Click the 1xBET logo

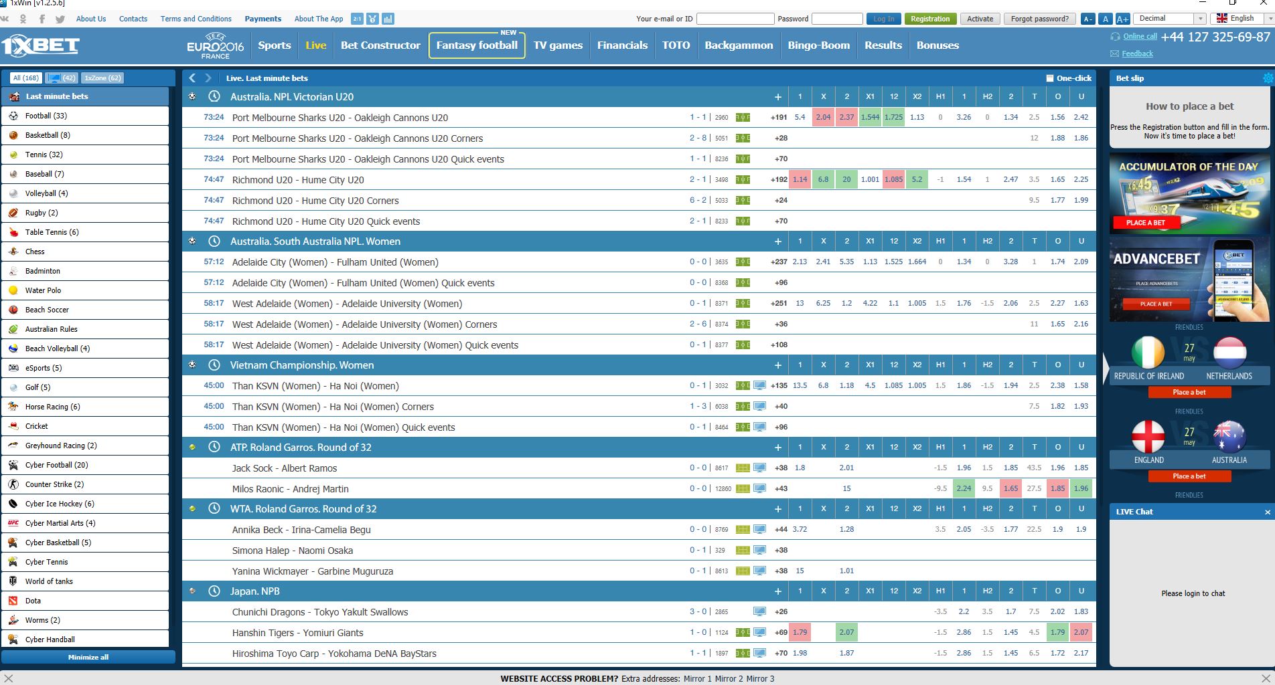[x=40, y=45]
